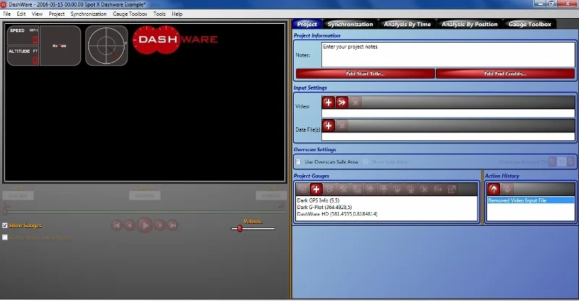Click the move gauge to bottom arrow icon

click(410, 189)
